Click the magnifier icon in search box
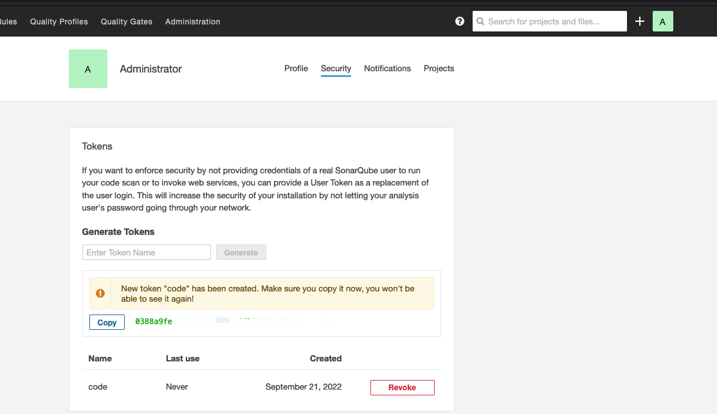This screenshot has width=717, height=414. [480, 21]
